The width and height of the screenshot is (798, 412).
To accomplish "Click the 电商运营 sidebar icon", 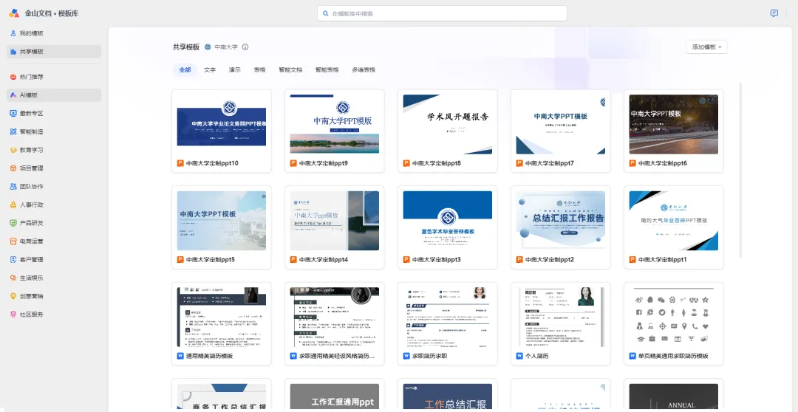I will tap(13, 241).
